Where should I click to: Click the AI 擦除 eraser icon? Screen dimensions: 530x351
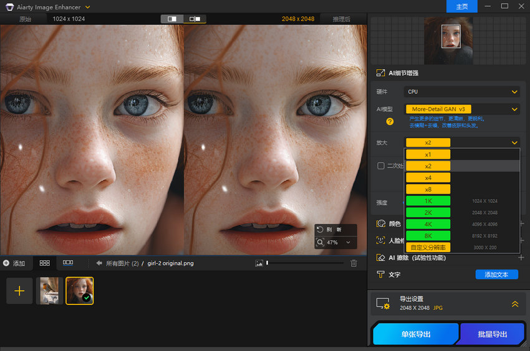coord(381,258)
